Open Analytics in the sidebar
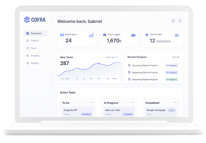 [35, 56]
